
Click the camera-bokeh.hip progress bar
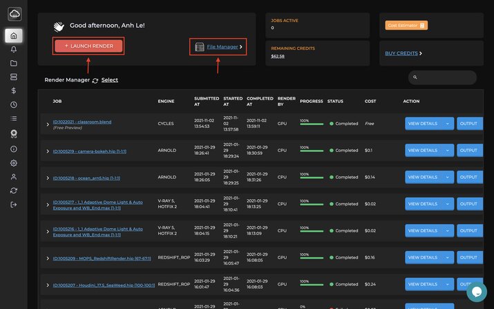(312, 151)
